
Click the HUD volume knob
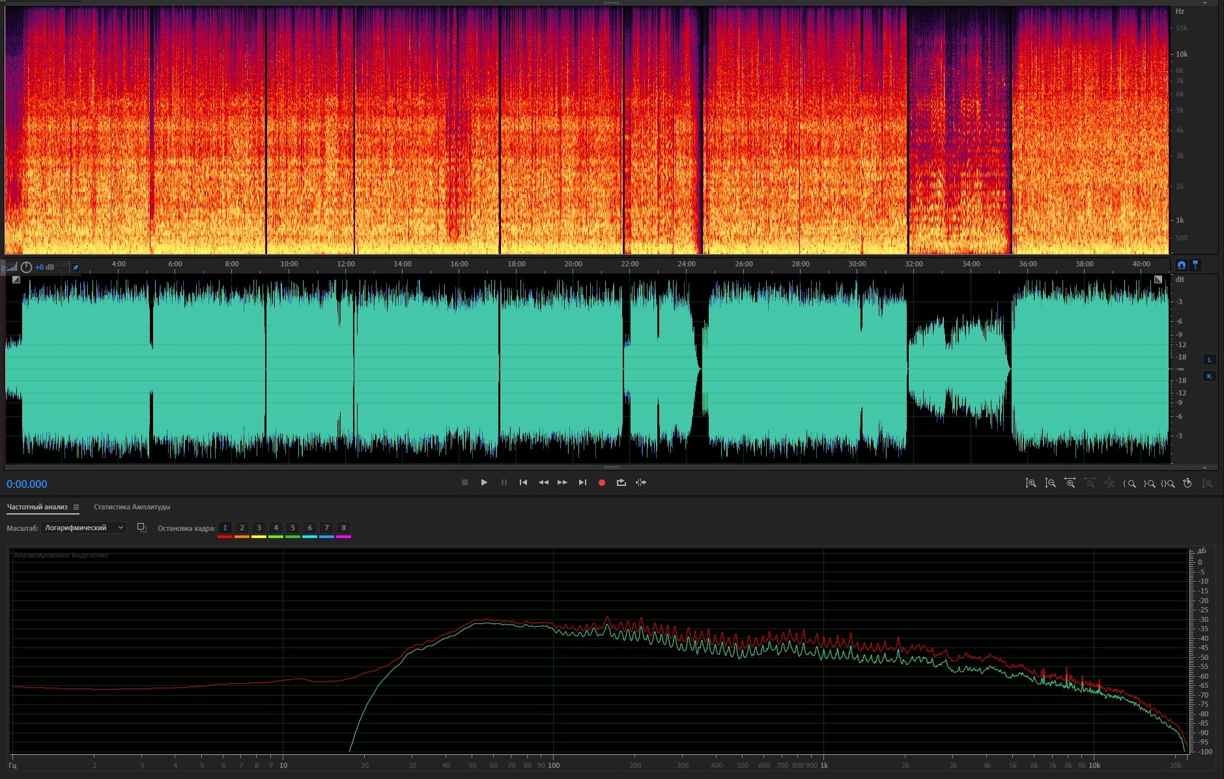click(26, 267)
